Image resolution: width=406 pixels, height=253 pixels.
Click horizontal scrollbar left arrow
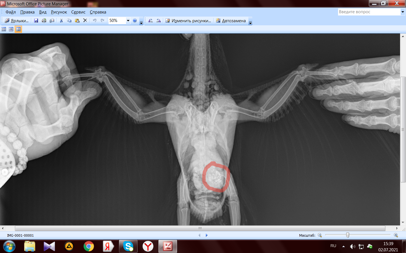click(x=3, y=228)
